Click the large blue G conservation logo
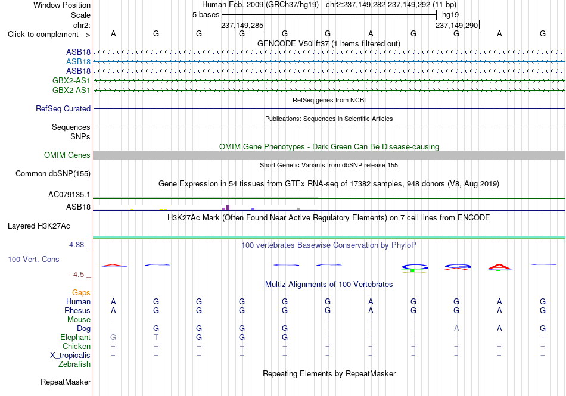 (x=415, y=267)
